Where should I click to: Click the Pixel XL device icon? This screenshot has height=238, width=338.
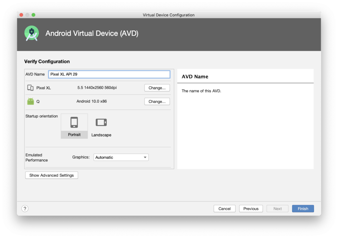coord(30,88)
